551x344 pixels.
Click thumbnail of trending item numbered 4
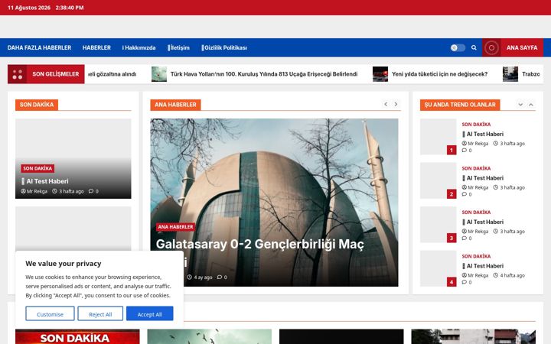[x=439, y=268]
